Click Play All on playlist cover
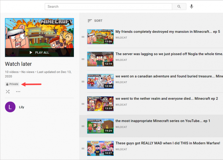223x160 pixels. [x=39, y=52]
